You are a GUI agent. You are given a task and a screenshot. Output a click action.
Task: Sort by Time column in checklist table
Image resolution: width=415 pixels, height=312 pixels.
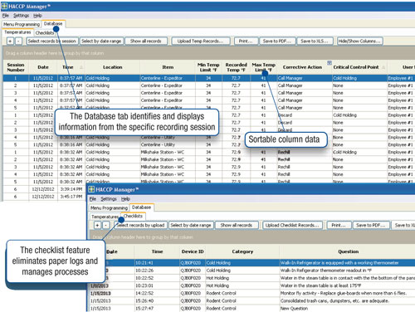[157, 251]
